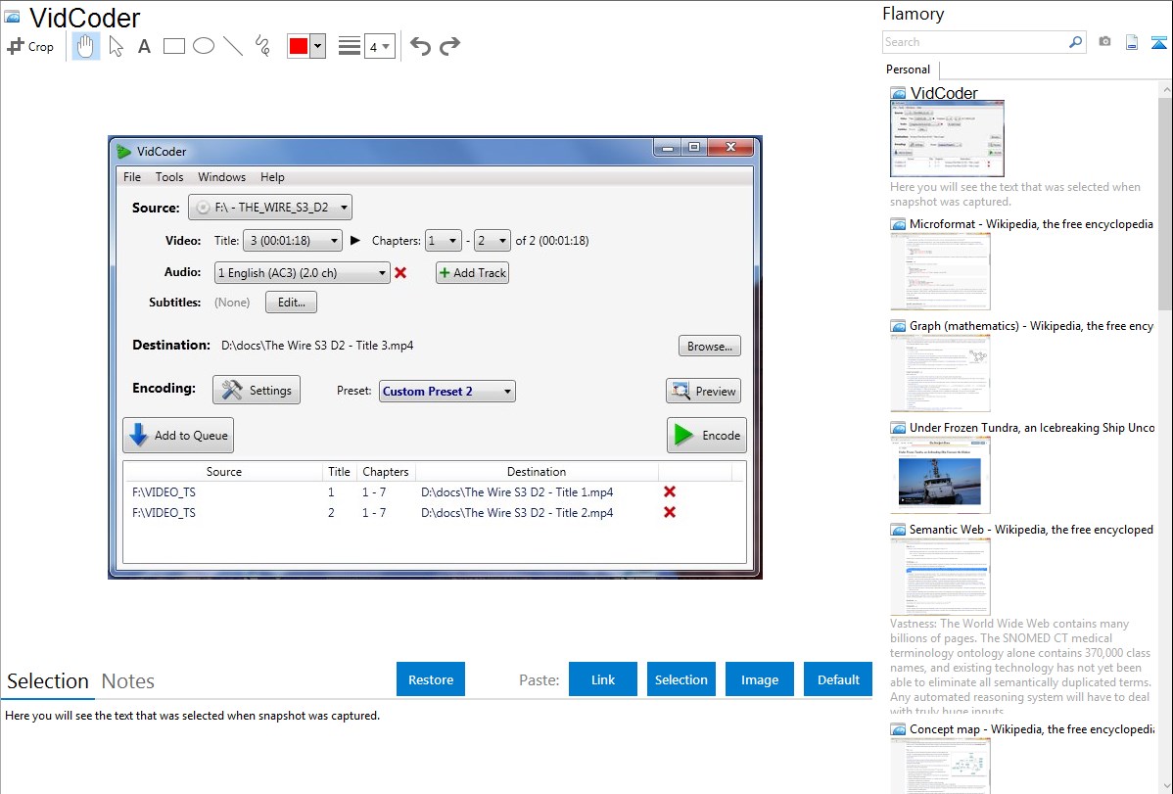Open the Tools menu in VidCoder
1173x794 pixels.
point(169,176)
